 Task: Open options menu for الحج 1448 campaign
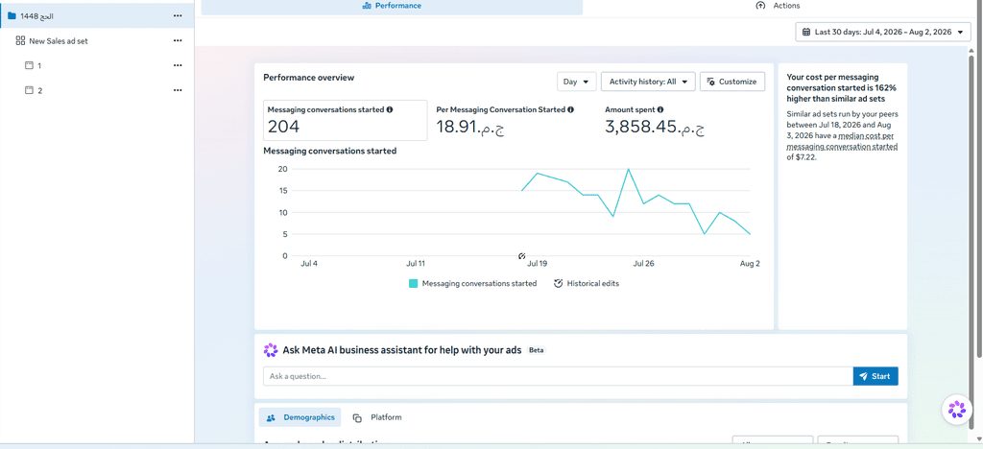coord(178,15)
